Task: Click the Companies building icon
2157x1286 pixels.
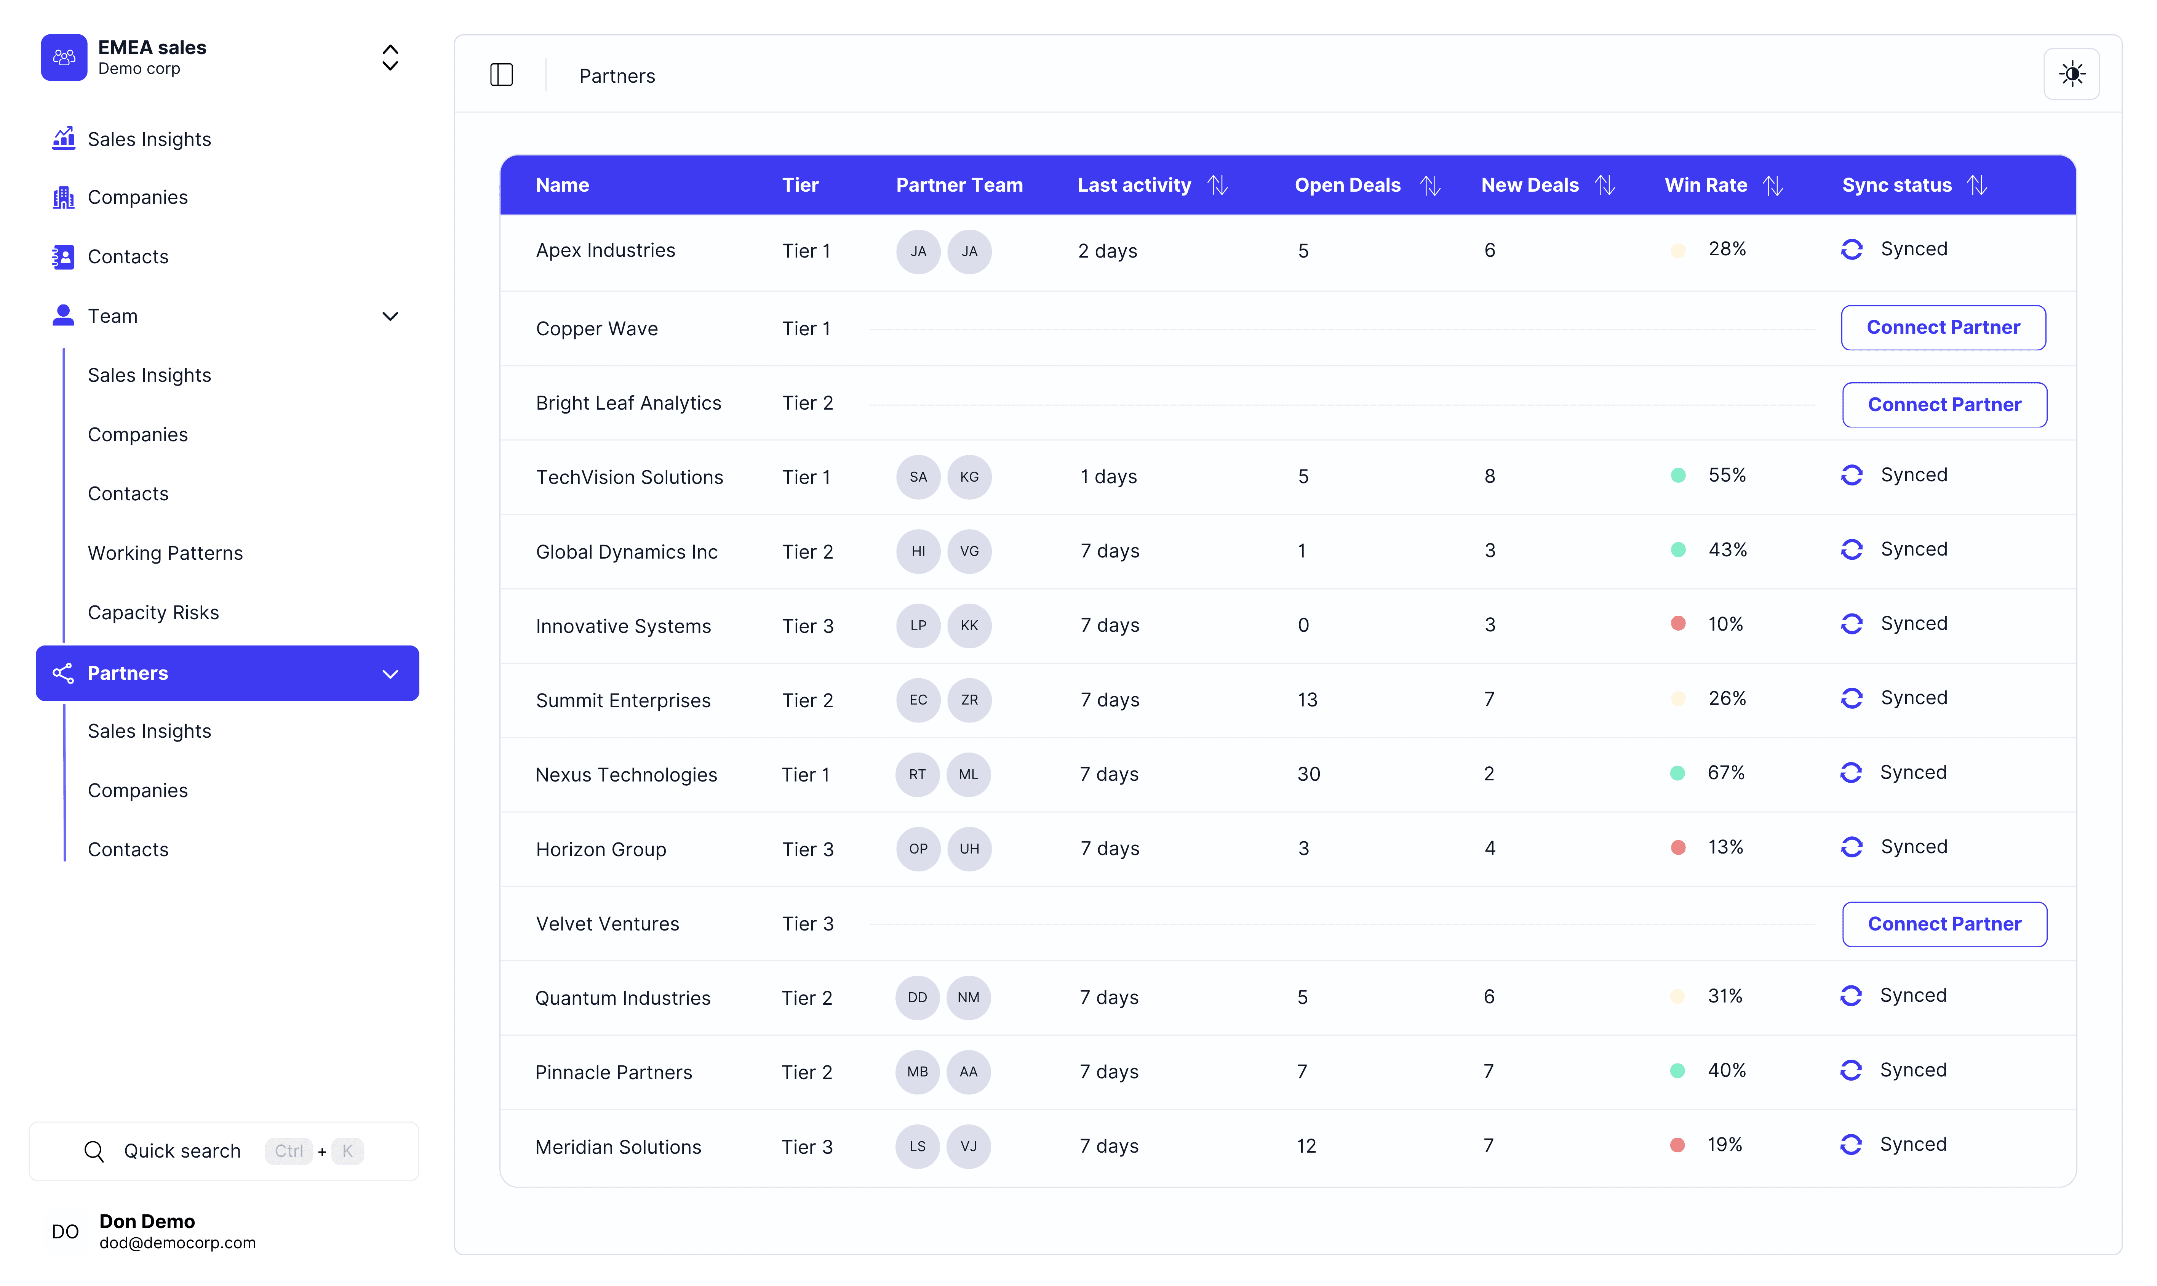Action: click(63, 198)
